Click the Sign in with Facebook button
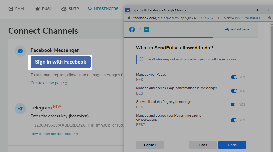Image resolution: width=273 pixels, height=152 pixels. (61, 62)
